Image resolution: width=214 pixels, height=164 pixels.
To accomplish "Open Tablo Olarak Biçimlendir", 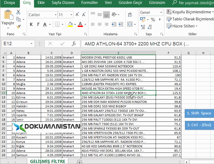I will 190,19.
